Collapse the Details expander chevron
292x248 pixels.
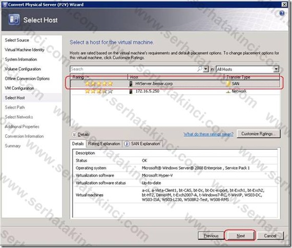(74, 134)
